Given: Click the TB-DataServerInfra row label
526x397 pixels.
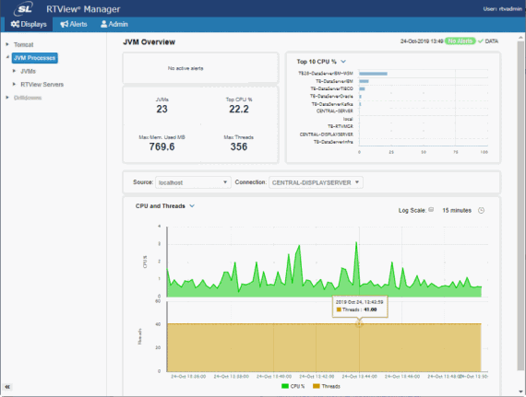Looking at the screenshot, I should pos(333,142).
